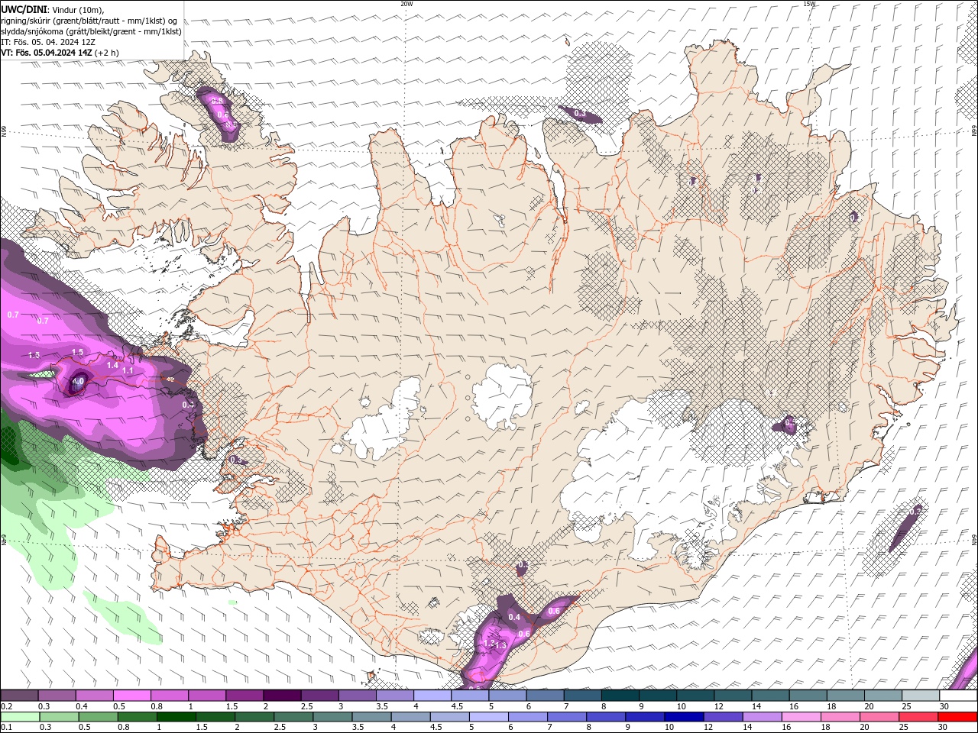This screenshot has height=733, width=978.
Task: Pick the upper legend swatch between 2 and 2.5
Action: point(282,696)
